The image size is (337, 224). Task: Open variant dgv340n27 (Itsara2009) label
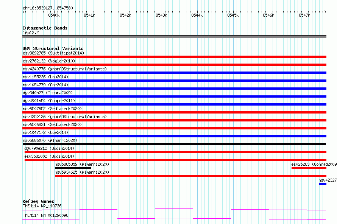[48, 93]
